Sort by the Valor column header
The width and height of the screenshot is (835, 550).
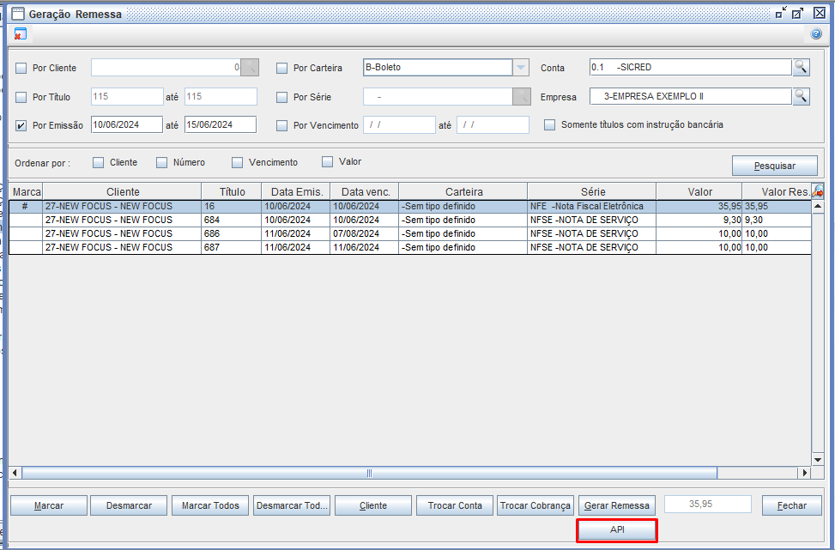699,191
